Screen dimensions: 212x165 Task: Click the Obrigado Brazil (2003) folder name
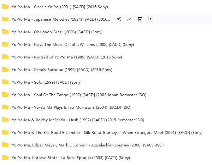click(x=57, y=32)
